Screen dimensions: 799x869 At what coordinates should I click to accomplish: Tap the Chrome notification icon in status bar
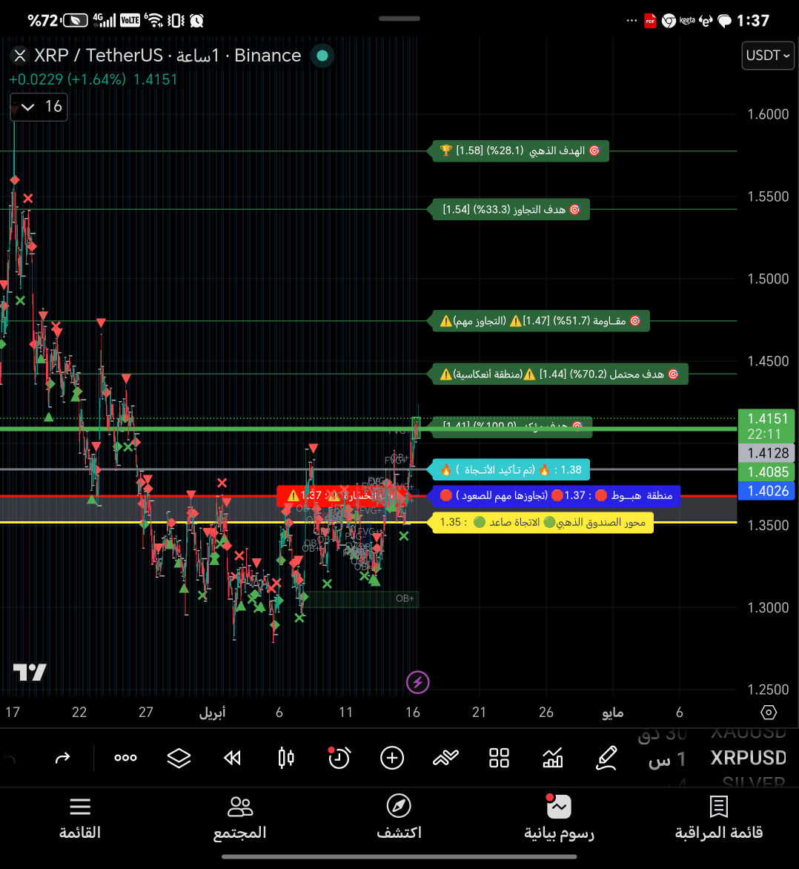point(669,21)
